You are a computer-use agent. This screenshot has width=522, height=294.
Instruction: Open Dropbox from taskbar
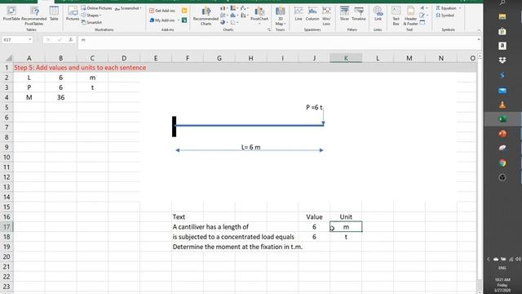[x=502, y=60]
